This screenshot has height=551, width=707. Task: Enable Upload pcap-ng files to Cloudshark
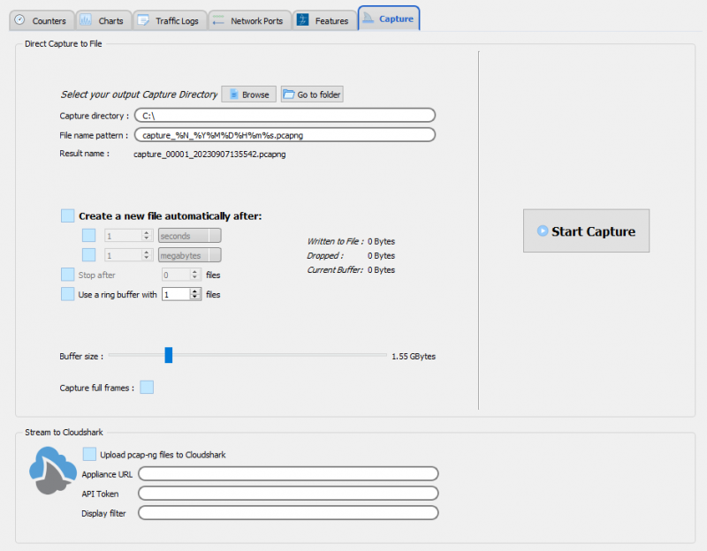(x=89, y=454)
